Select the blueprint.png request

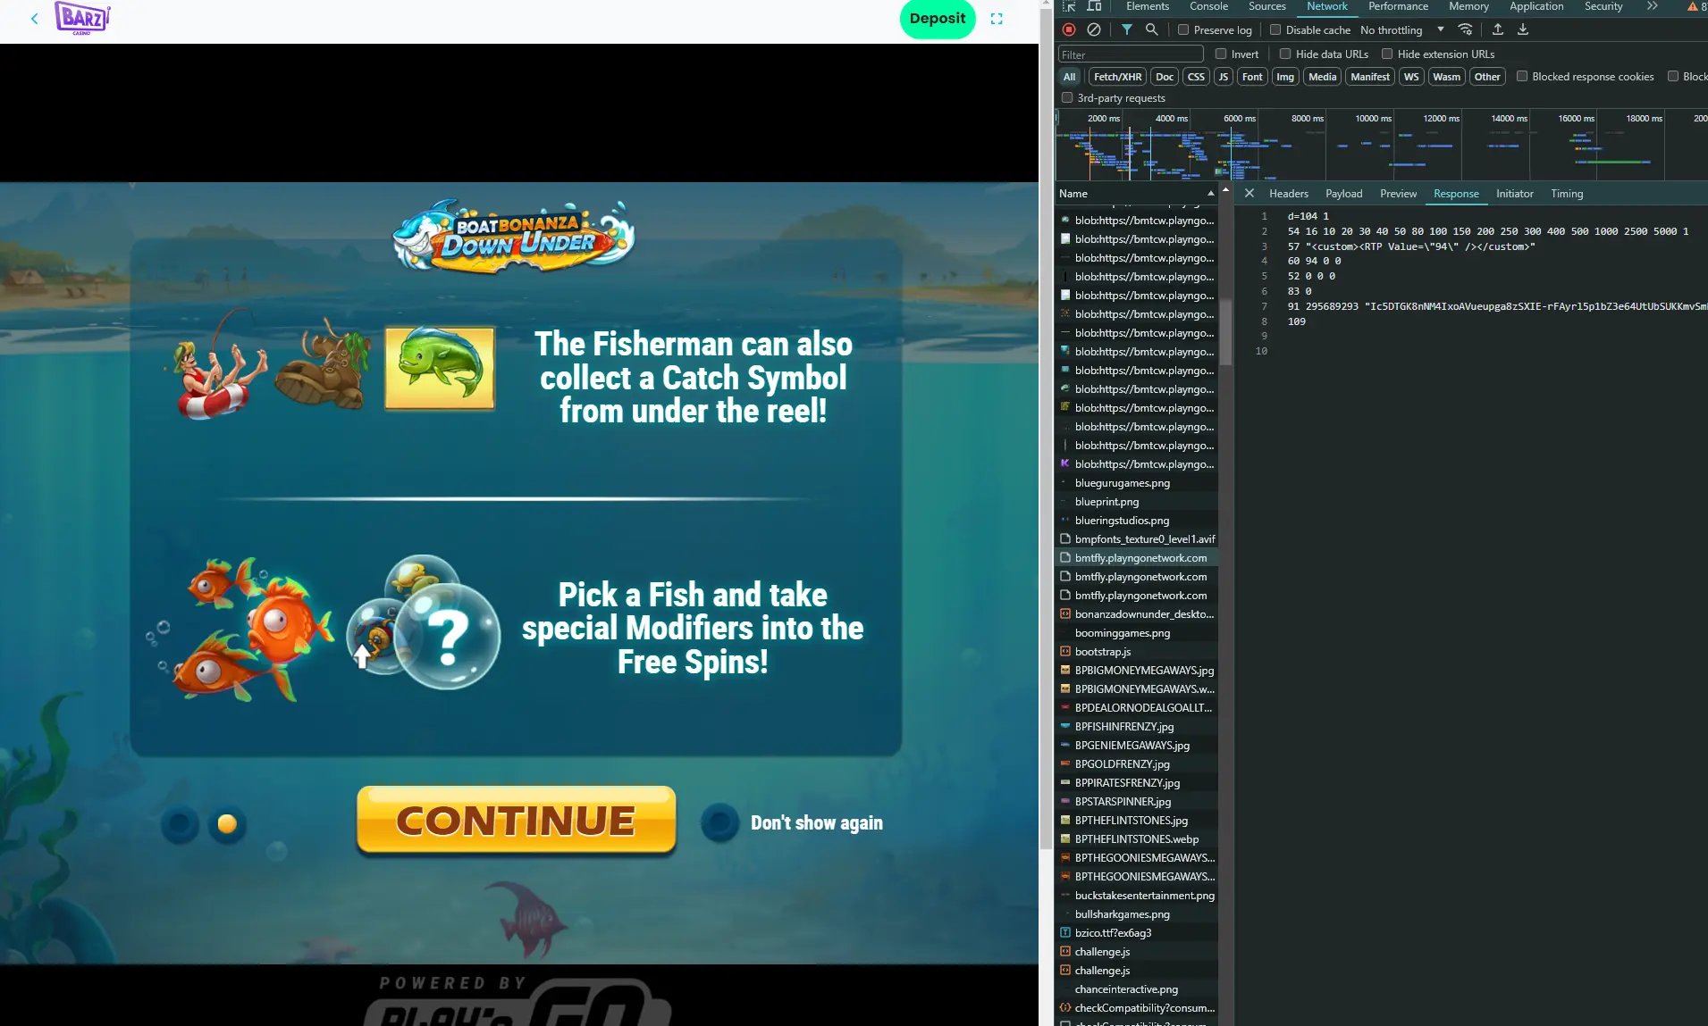[1136, 502]
